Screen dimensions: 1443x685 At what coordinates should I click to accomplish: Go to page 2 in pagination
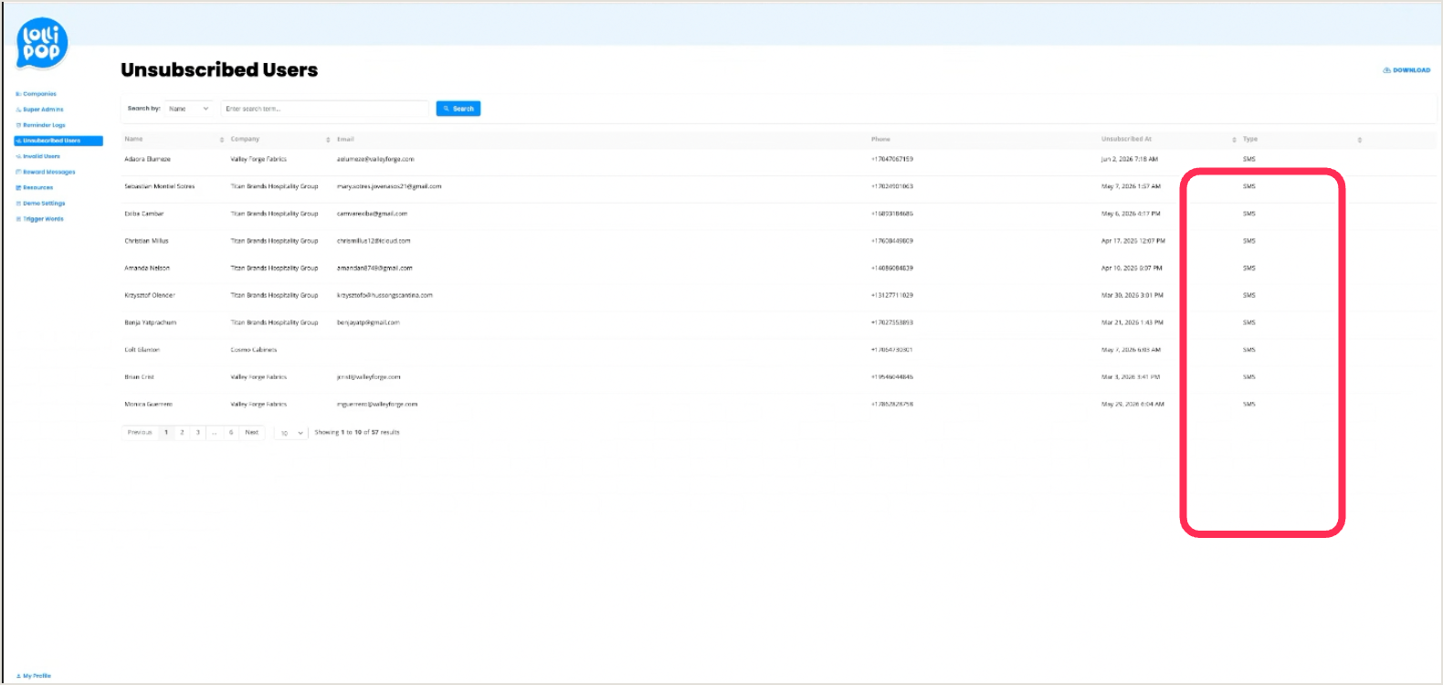(182, 433)
